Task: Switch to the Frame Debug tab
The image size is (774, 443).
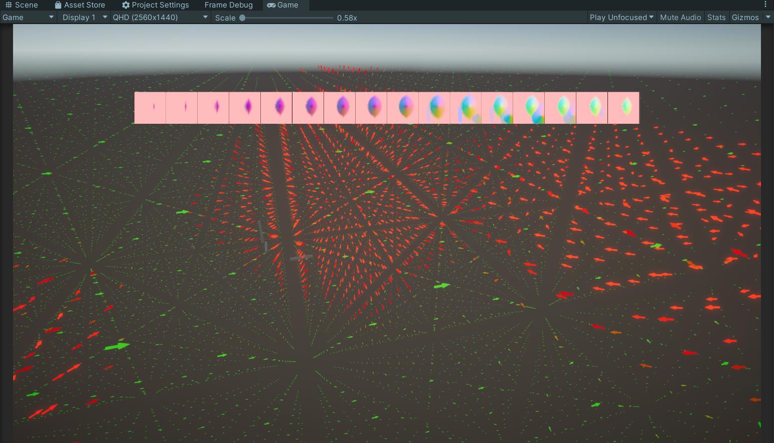Action: [x=229, y=5]
